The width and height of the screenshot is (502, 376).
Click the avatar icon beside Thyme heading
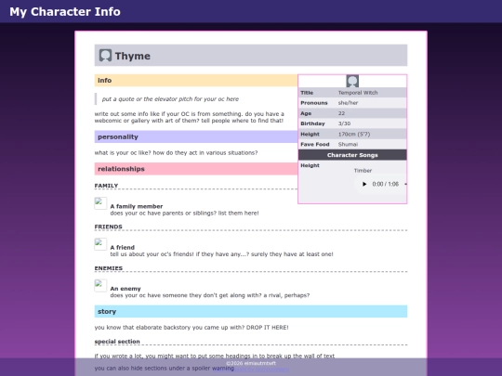(105, 56)
